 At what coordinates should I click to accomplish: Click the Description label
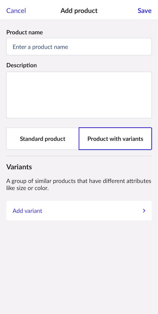click(21, 65)
